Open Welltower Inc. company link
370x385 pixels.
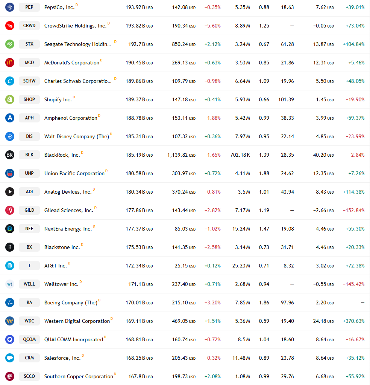[x=62, y=284]
